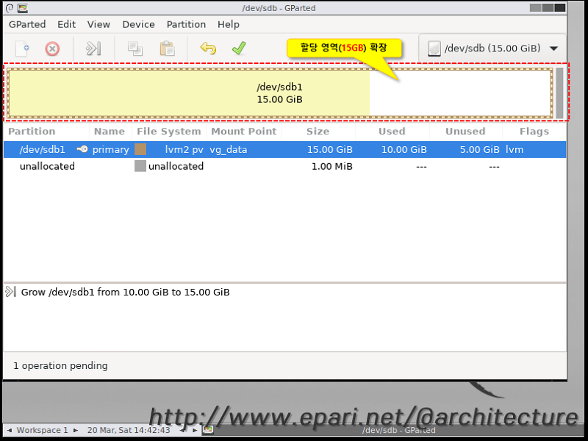The width and height of the screenshot is (588, 441).
Task: Sort by the Name column header
Action: point(109,132)
